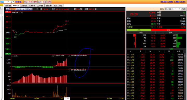The width and height of the screenshot is (187, 100).
Task: Click the first link left of 行事曆 group
Action: click(163, 2)
